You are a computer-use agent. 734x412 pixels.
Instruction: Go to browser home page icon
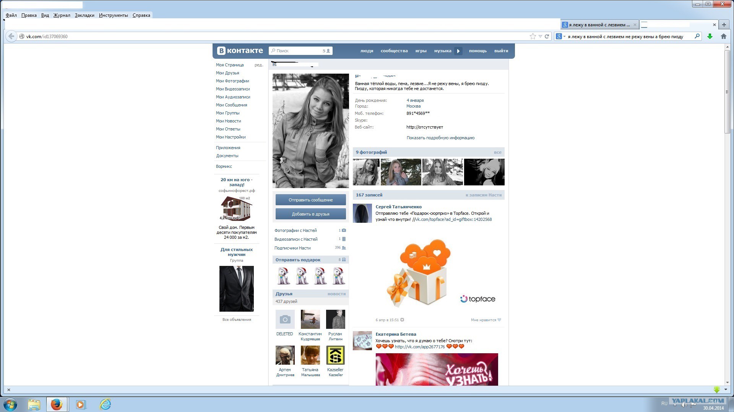click(x=723, y=36)
